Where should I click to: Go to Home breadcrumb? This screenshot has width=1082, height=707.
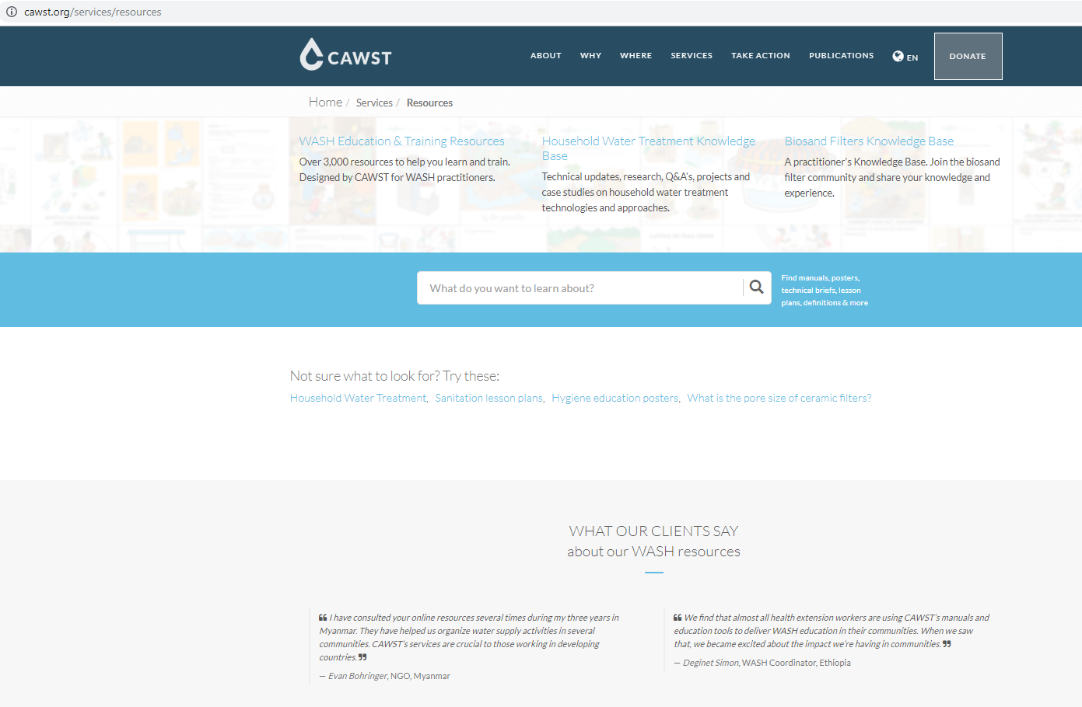[325, 103]
